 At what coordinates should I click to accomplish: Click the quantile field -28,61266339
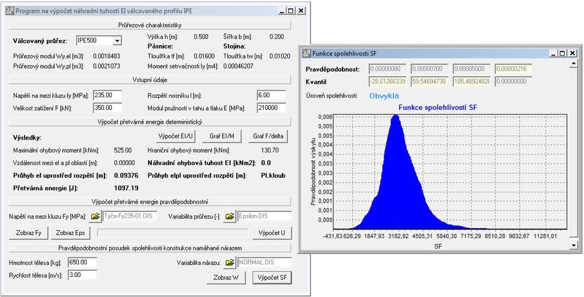[x=388, y=82]
